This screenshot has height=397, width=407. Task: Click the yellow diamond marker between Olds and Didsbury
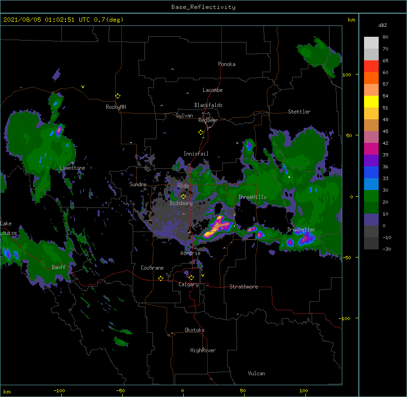(x=183, y=196)
